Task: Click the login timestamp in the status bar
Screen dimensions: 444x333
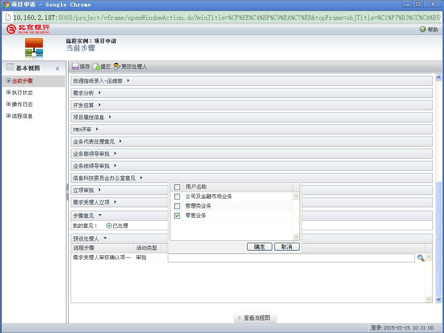Action: point(402,328)
